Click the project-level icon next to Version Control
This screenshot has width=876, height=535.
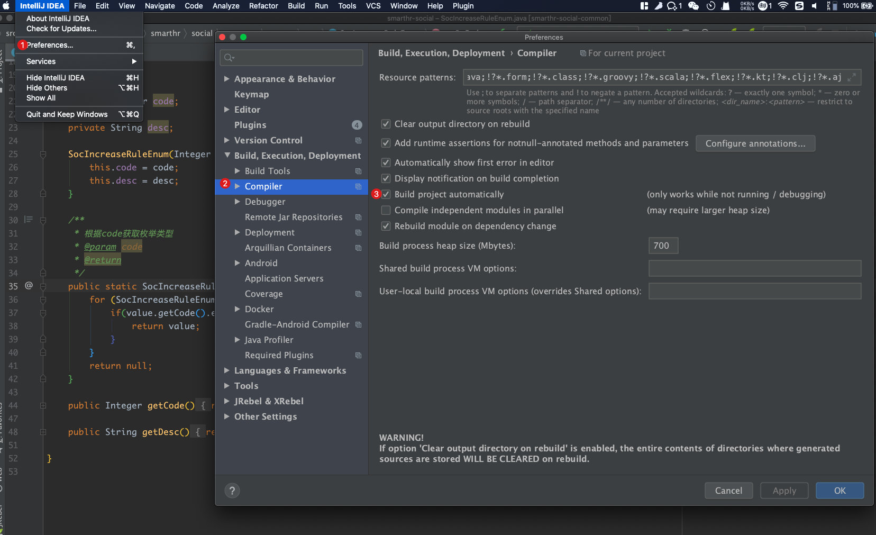tap(358, 140)
